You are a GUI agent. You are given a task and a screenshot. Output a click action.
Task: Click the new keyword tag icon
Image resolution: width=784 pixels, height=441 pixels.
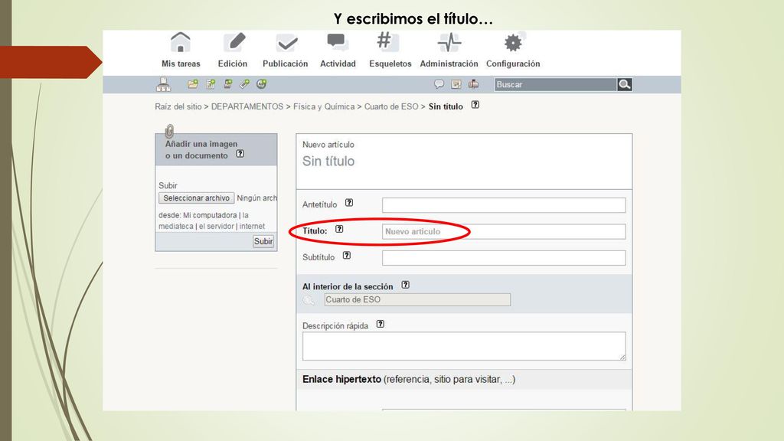(x=244, y=84)
